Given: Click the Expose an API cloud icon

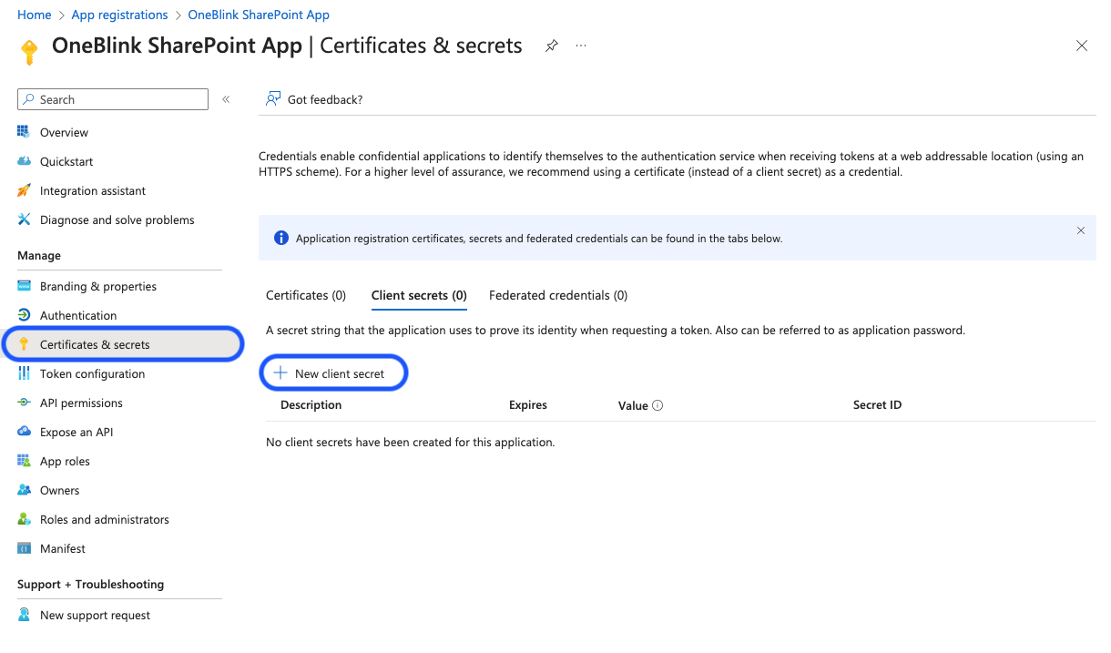Looking at the screenshot, I should click(x=24, y=432).
